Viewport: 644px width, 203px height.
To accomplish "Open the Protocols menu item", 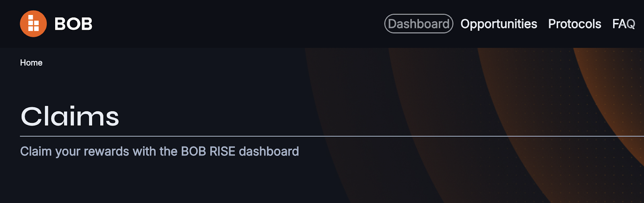I will click(x=574, y=24).
